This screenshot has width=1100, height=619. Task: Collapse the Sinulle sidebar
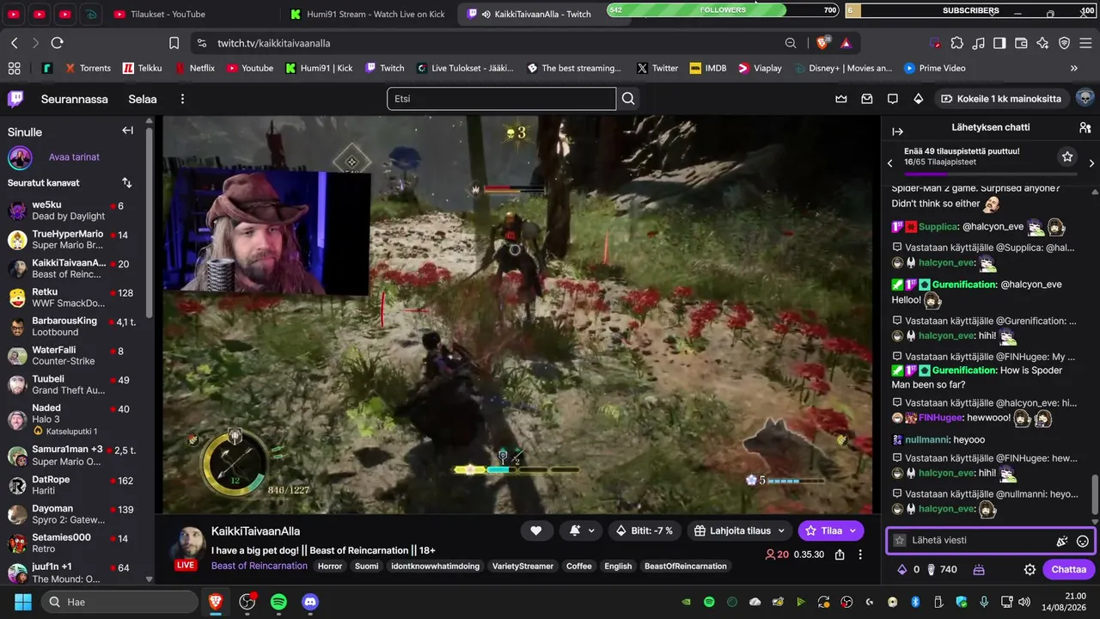pos(128,131)
